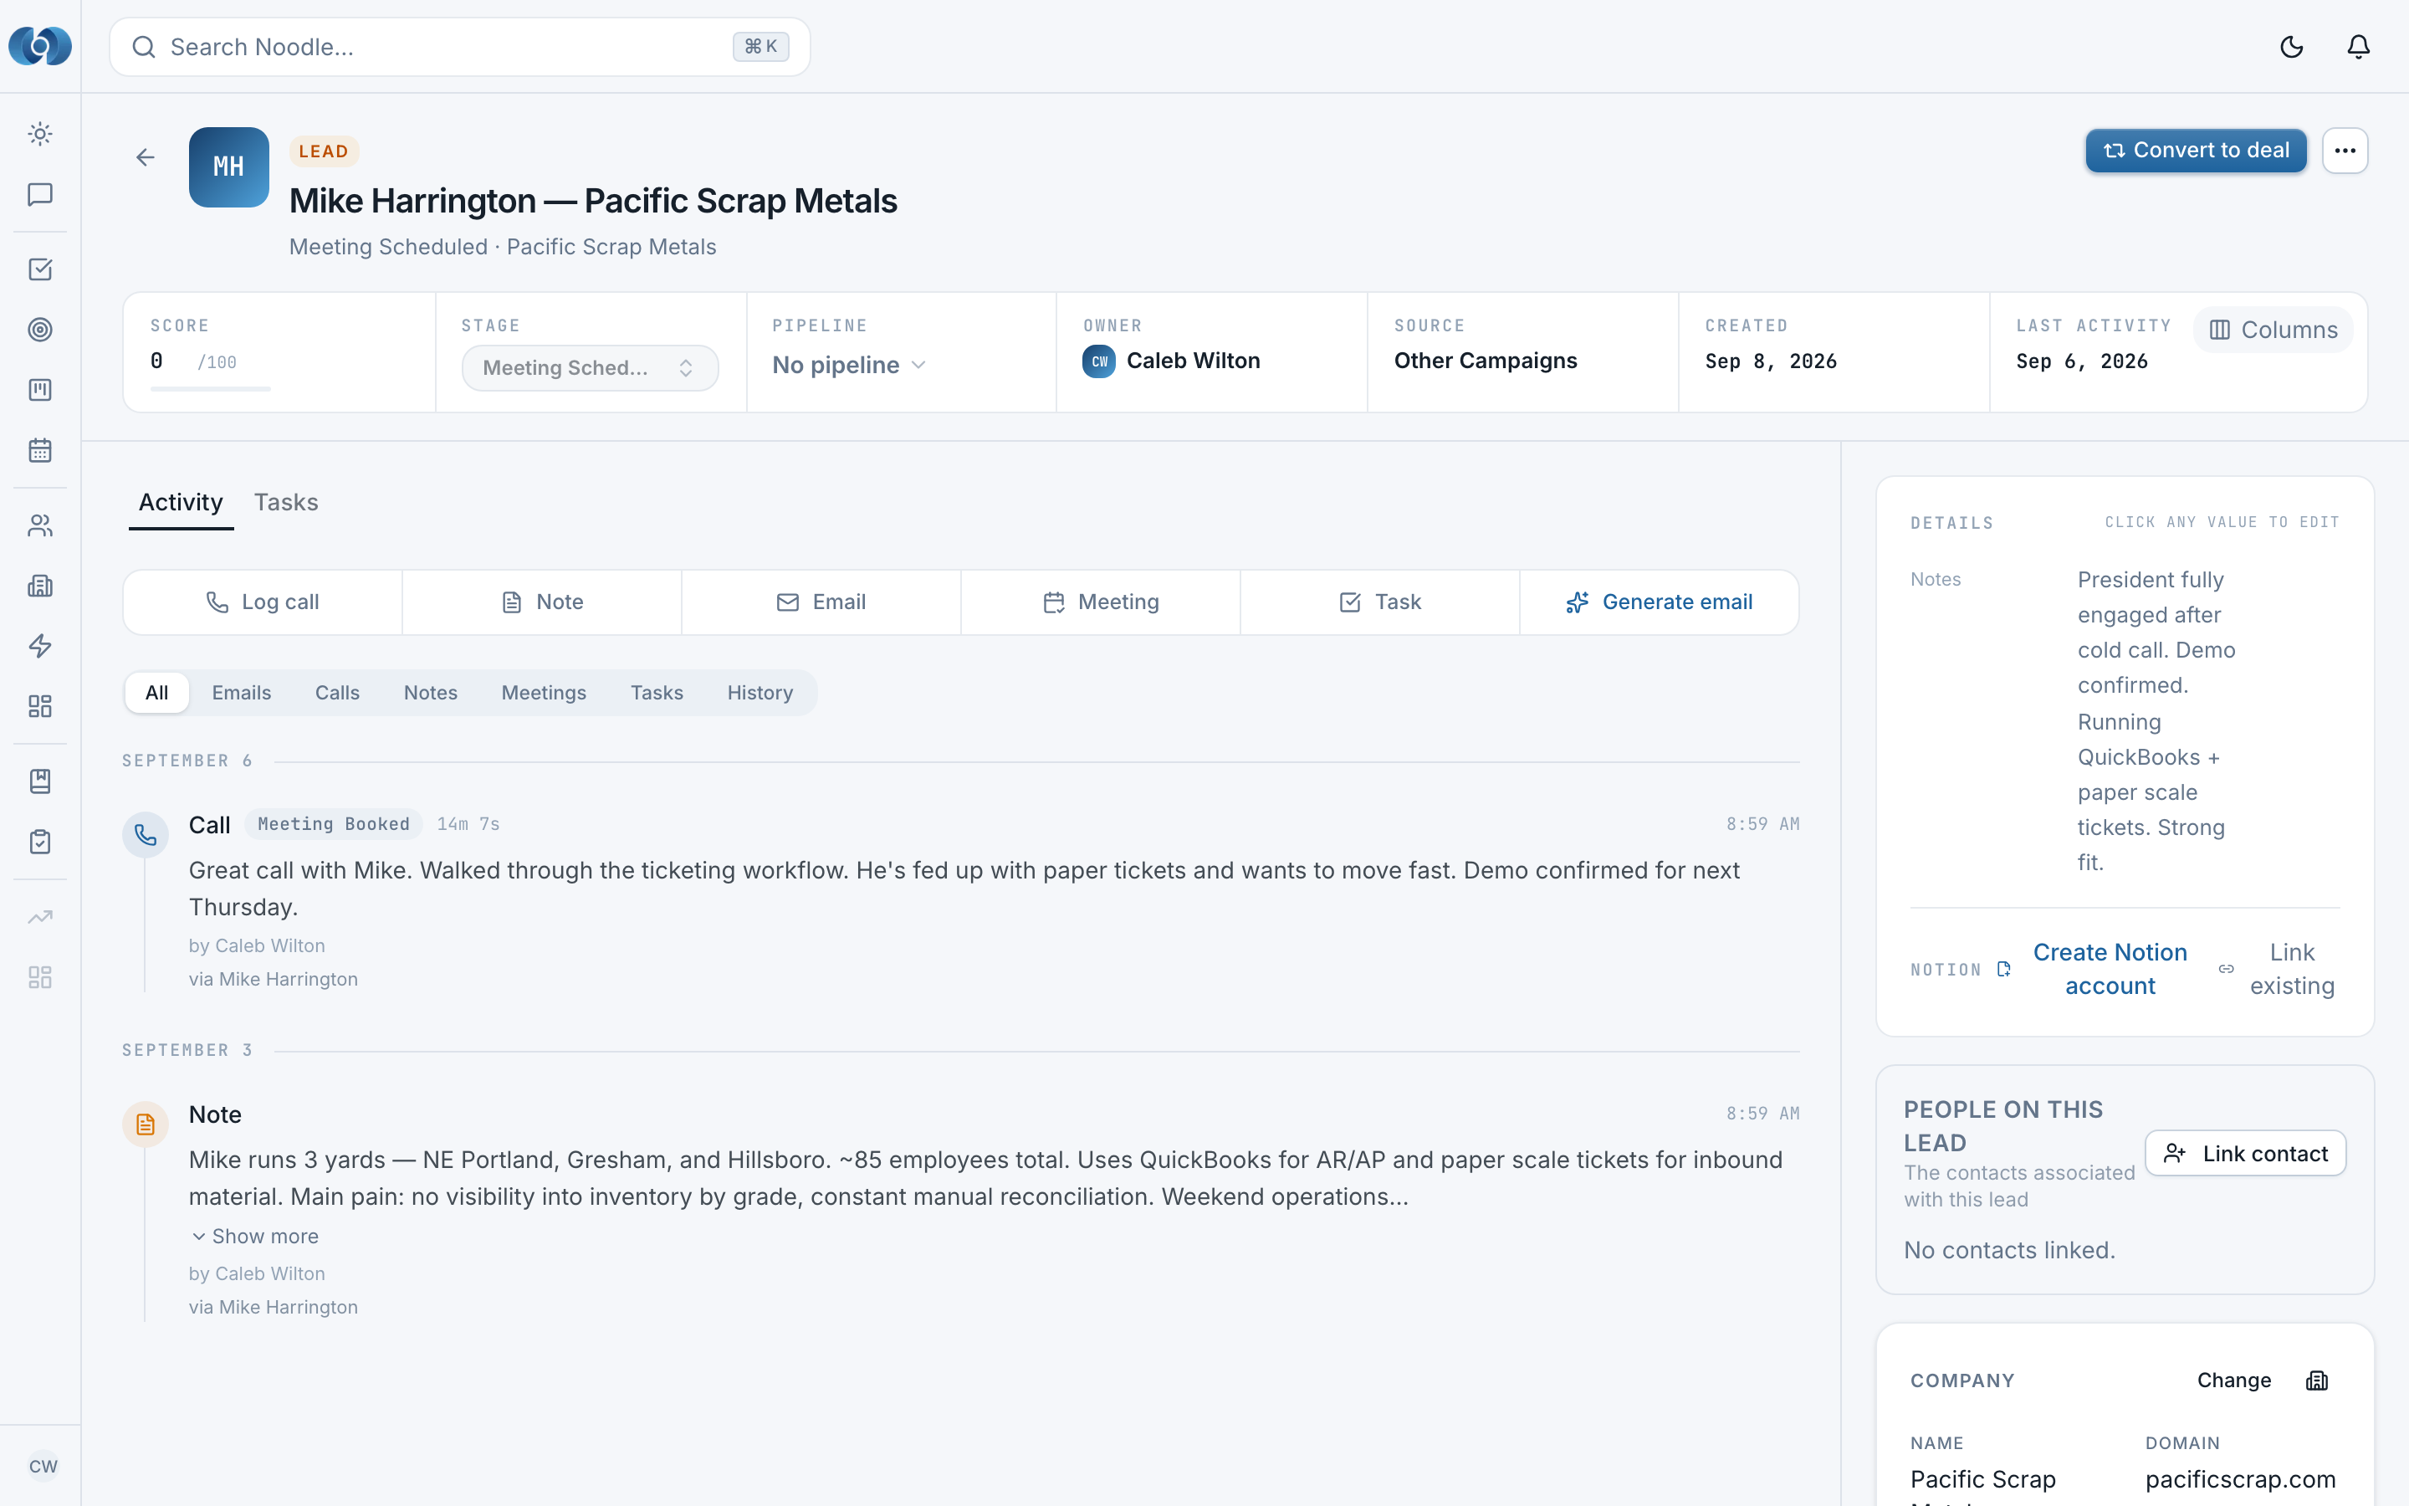This screenshot has width=2409, height=1506.
Task: Click the Notes value text in Details
Action: (x=2156, y=720)
